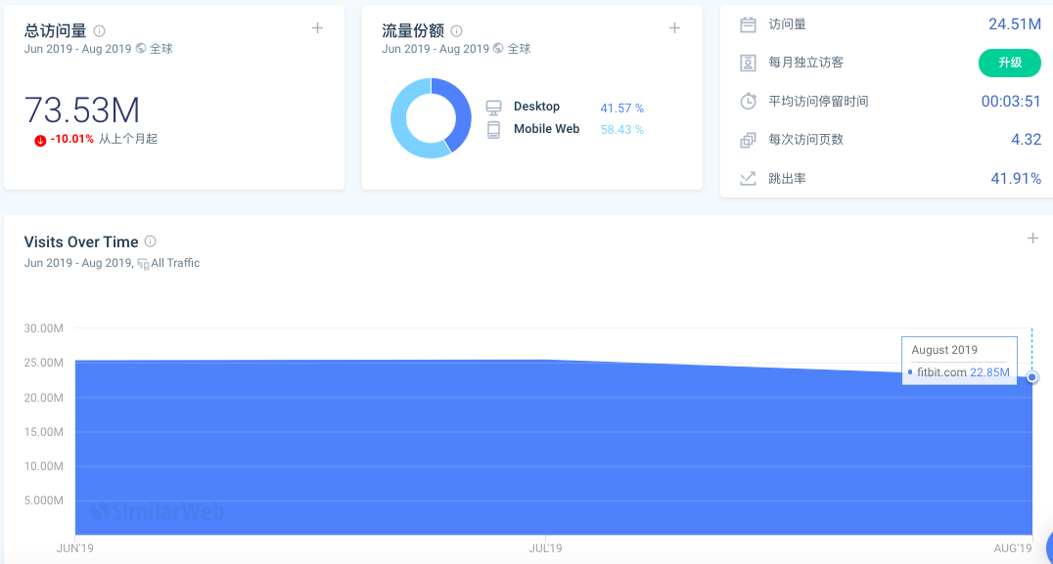The height and width of the screenshot is (564, 1053).
Task: Click clock icon next to 平均访问停留时间
Action: 748,102
